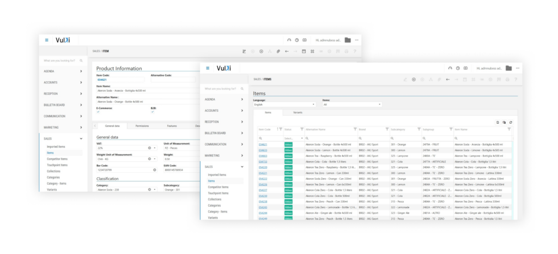Viewport: 558px width, 254px height.
Task: Expand the VAT 22% dropdown arrow
Action: click(155, 148)
